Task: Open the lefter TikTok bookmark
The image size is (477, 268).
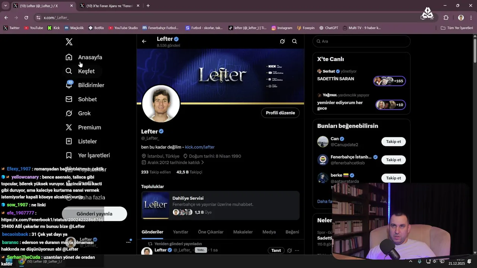Action: point(248,28)
